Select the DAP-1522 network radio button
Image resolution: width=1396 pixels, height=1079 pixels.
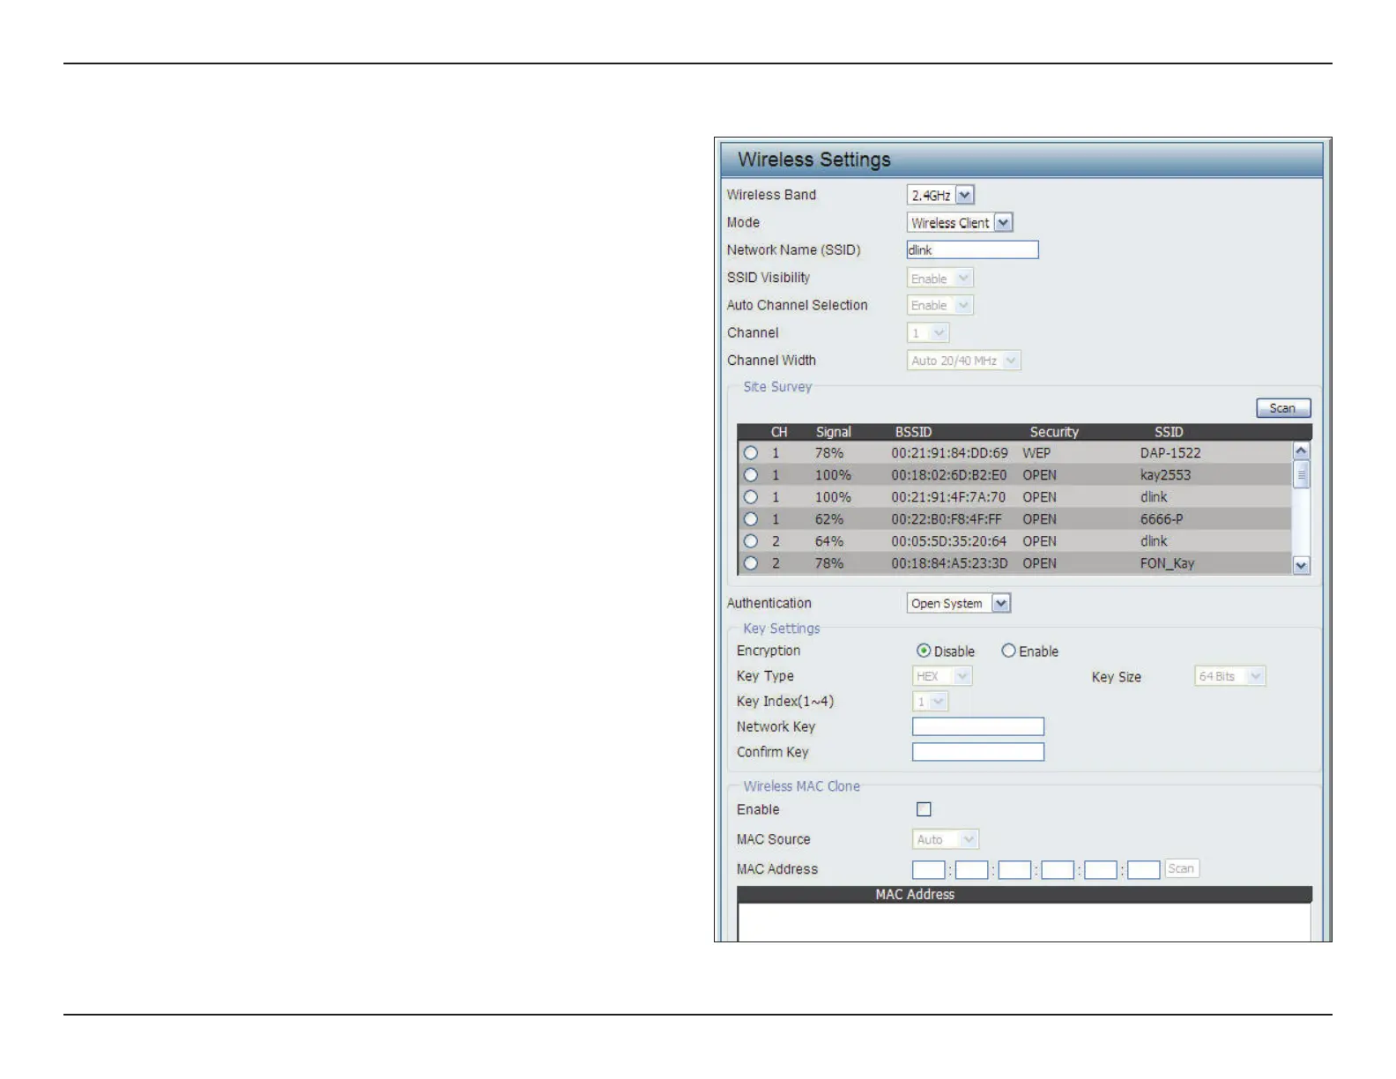pyautogui.click(x=750, y=453)
